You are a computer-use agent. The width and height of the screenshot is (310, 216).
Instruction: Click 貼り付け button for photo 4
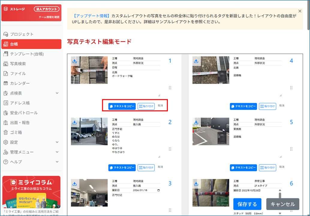(267, 106)
